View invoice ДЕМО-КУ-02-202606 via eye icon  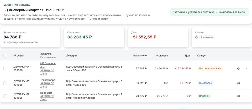pyautogui.click(x=239, y=96)
